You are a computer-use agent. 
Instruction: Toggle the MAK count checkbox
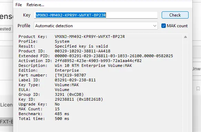click(x=163, y=26)
